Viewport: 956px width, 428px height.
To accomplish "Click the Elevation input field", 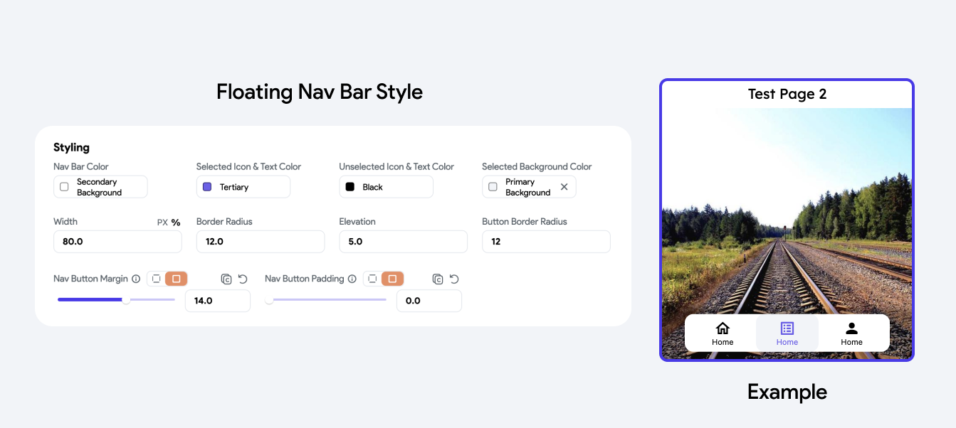I will click(x=403, y=242).
